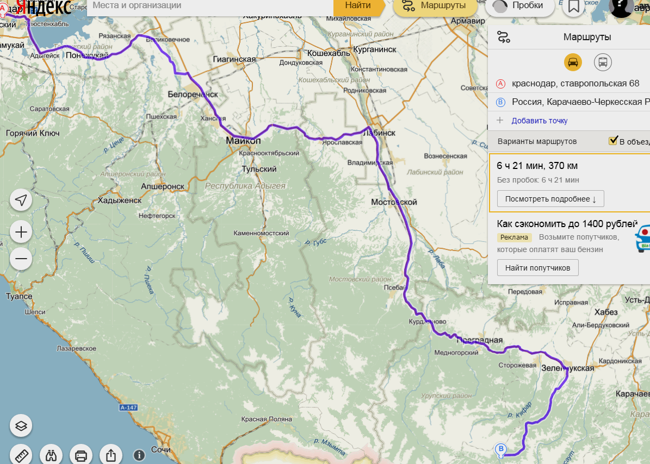The height and width of the screenshot is (464, 650).
Task: Click the 'Майкоп' city label on map
Action: (x=243, y=140)
